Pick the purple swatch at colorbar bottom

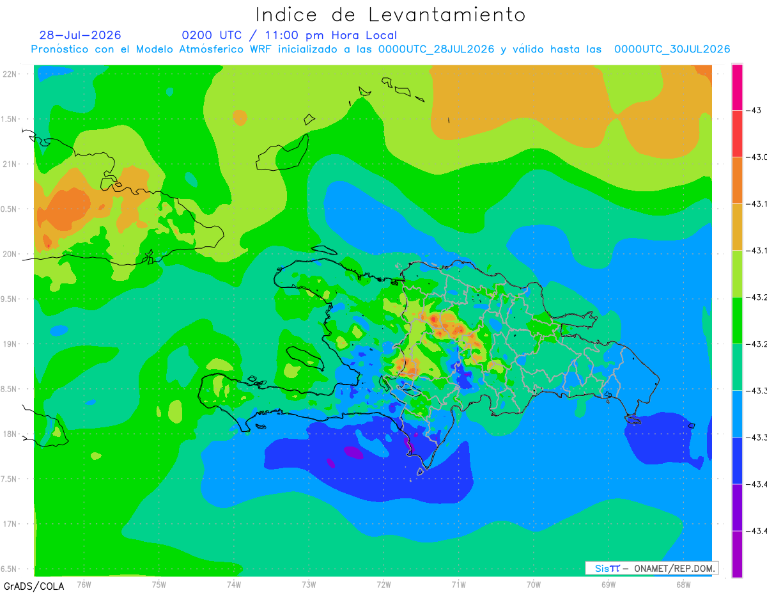click(737, 553)
